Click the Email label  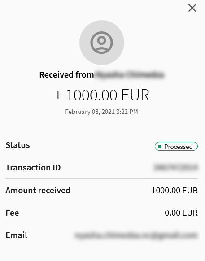pyautogui.click(x=16, y=235)
